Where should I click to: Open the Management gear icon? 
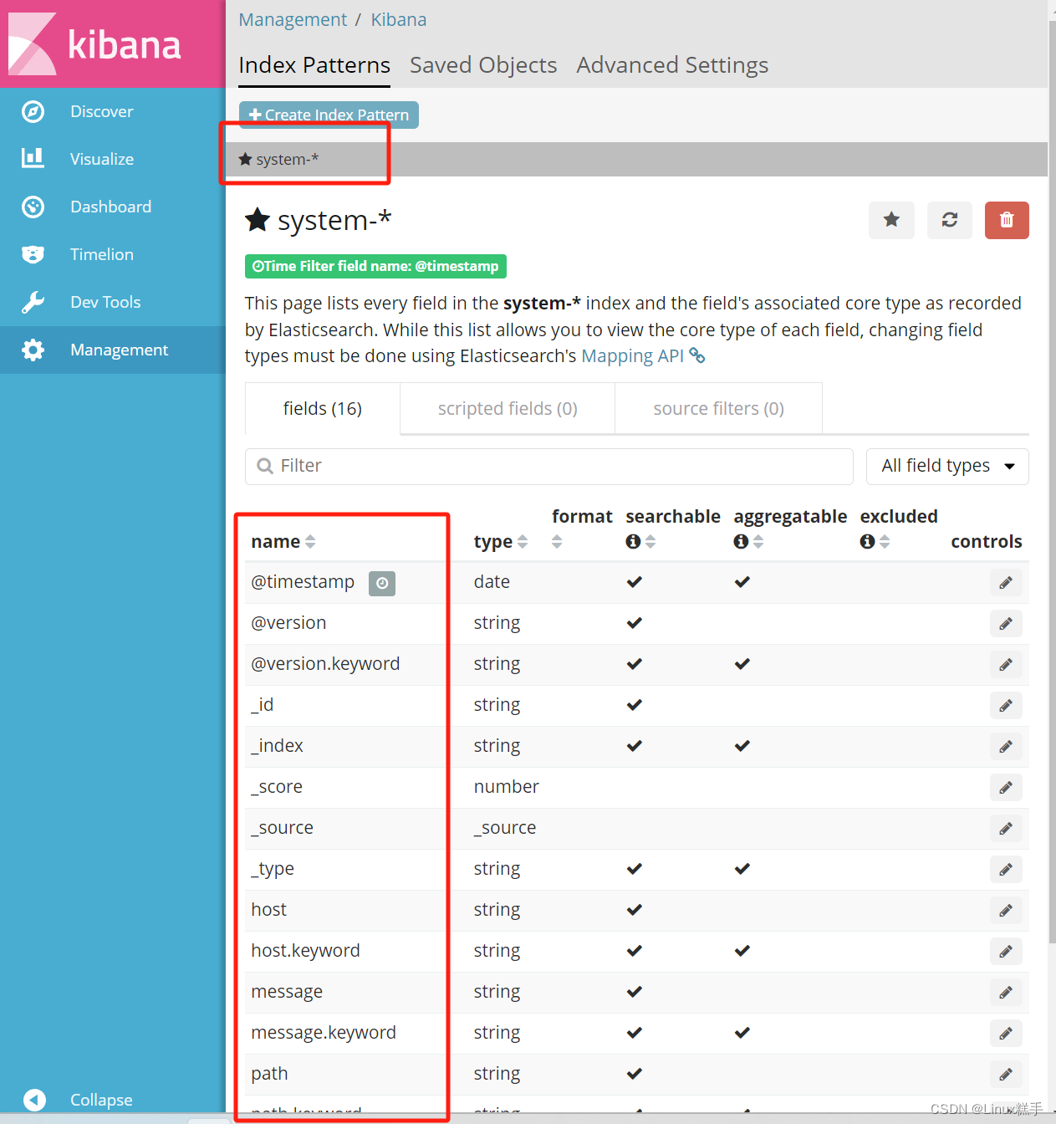(33, 350)
